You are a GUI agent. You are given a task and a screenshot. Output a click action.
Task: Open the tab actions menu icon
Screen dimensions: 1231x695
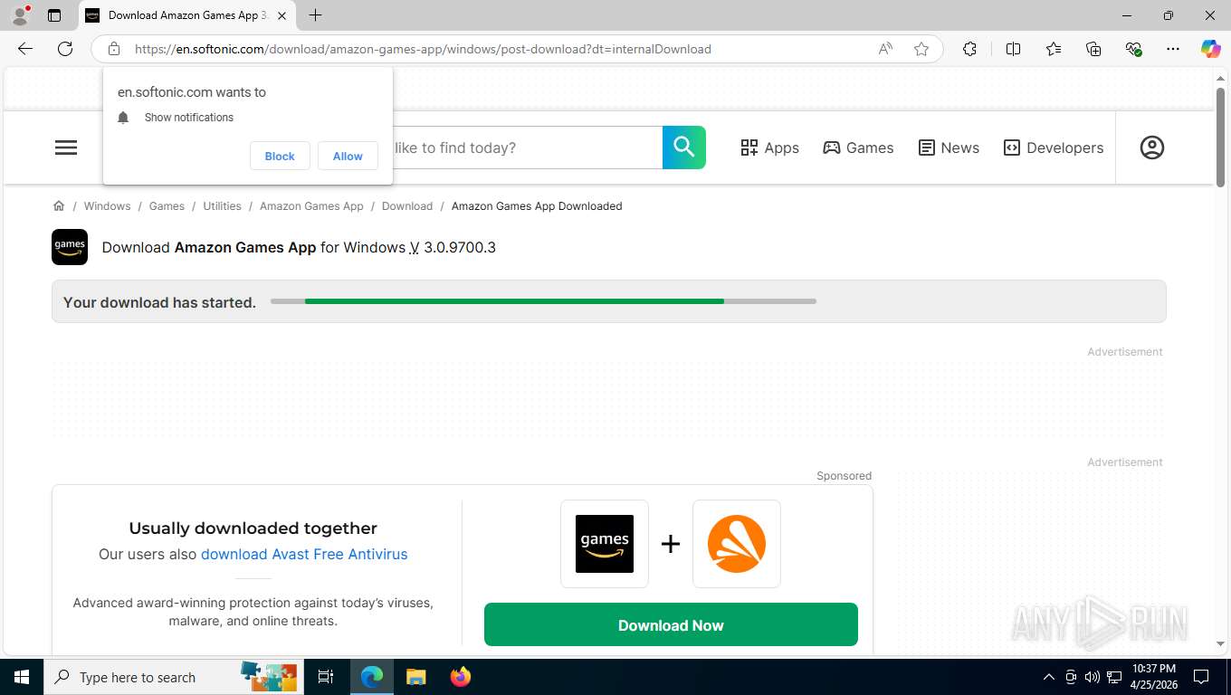[54, 15]
